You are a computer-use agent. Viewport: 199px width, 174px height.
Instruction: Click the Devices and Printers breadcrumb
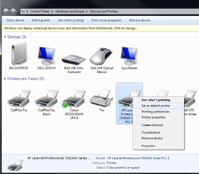coord(104,11)
